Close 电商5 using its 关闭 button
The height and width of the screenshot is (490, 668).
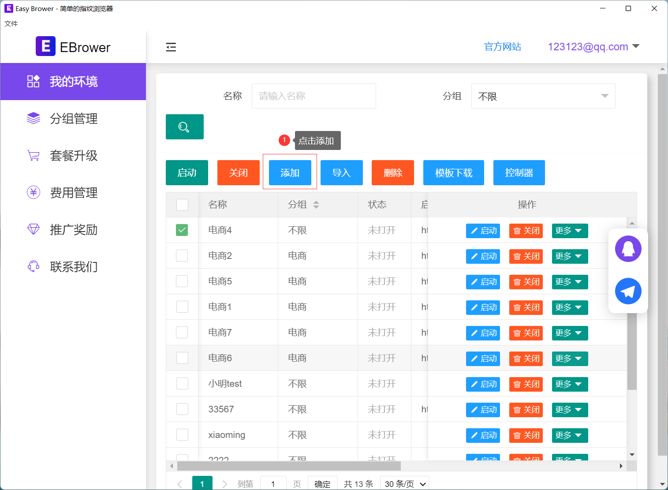coord(526,282)
